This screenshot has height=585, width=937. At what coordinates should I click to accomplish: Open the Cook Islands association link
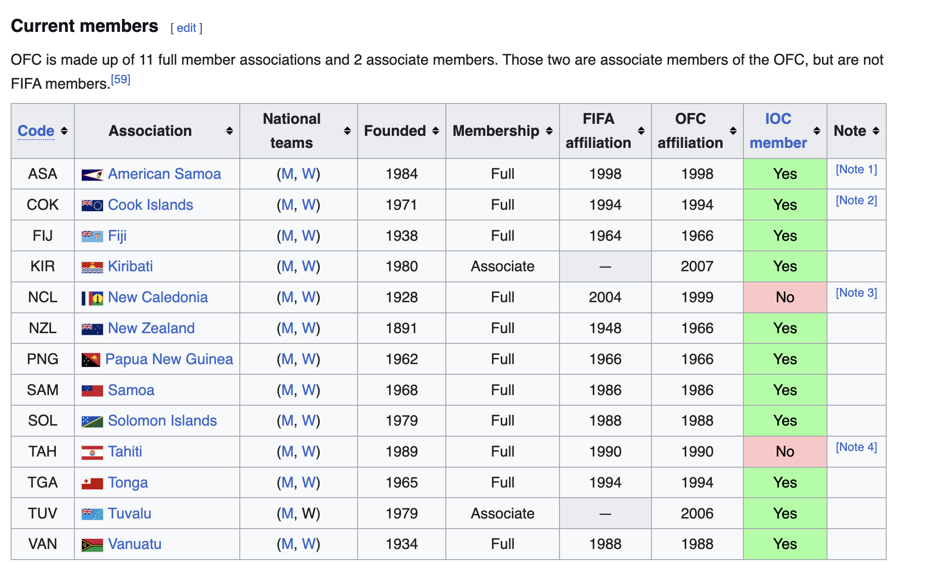pos(151,205)
